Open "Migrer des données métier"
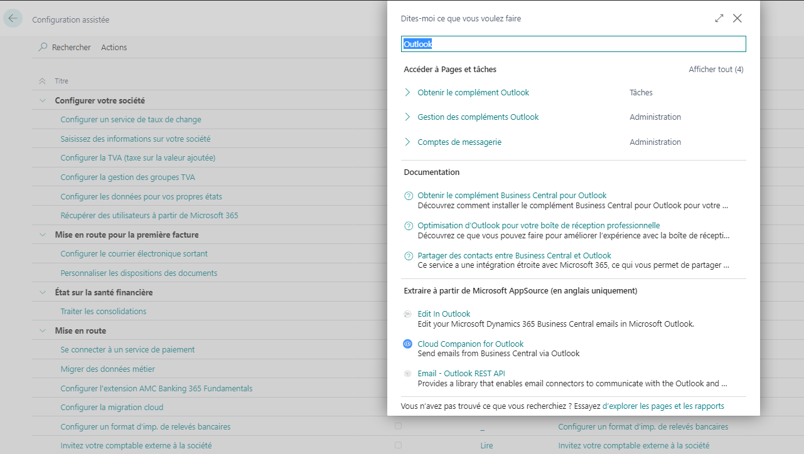Screen dimensions: 804x454 tap(107, 369)
